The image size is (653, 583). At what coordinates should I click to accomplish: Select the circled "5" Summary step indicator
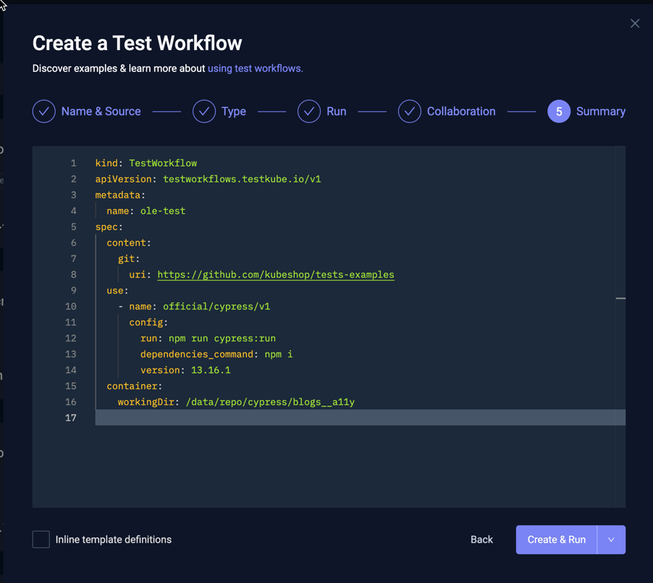tap(558, 112)
